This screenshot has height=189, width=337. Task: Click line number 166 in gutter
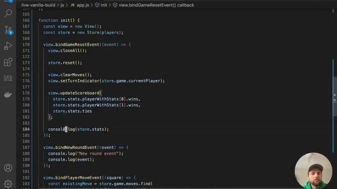point(26,20)
